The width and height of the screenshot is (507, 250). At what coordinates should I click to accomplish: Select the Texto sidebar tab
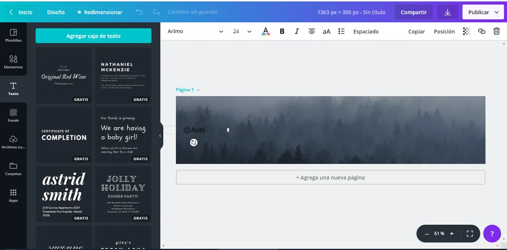(13, 89)
